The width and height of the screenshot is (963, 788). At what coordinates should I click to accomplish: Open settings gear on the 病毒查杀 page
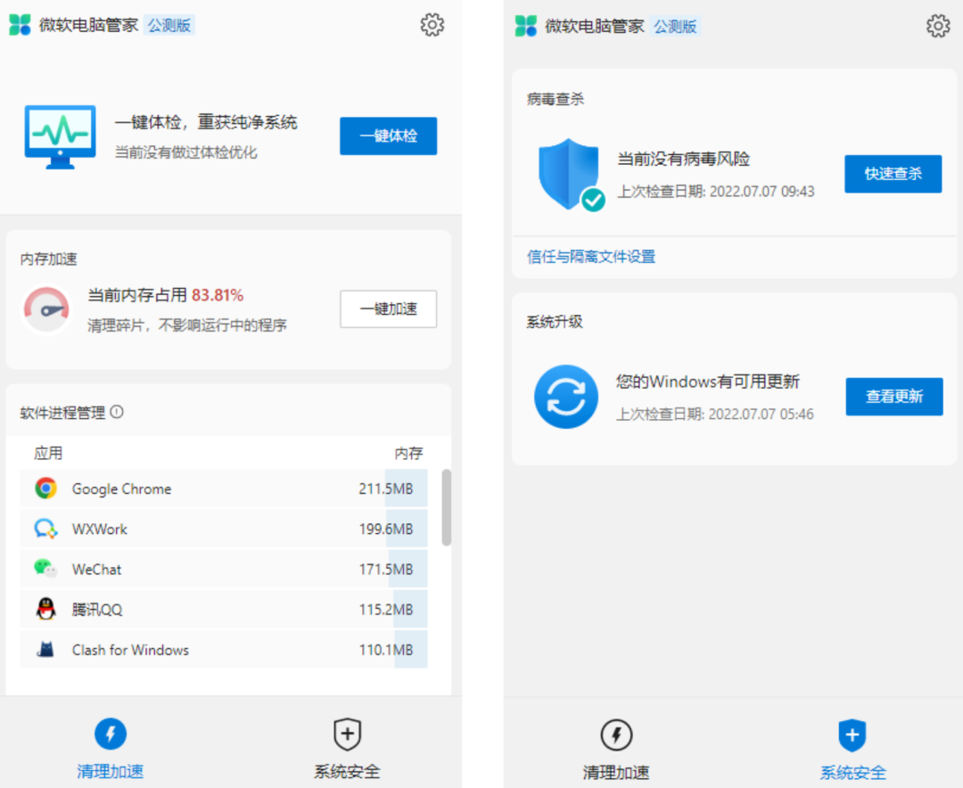coord(938,26)
